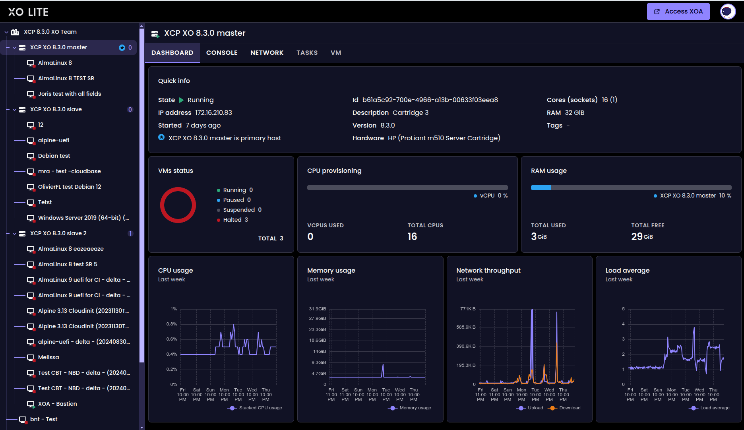This screenshot has width=744, height=430.
Task: Click the Description value Cartridge 3
Action: [x=411, y=113]
